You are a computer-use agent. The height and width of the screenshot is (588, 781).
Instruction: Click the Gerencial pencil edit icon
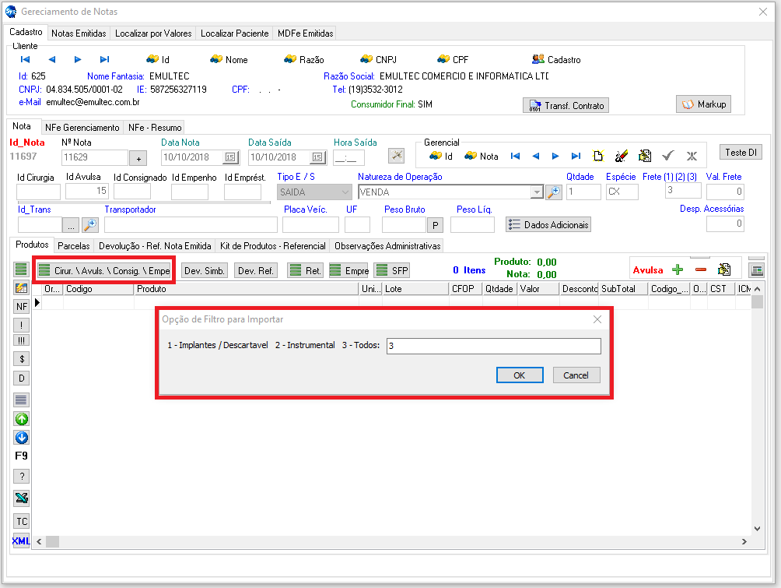622,156
